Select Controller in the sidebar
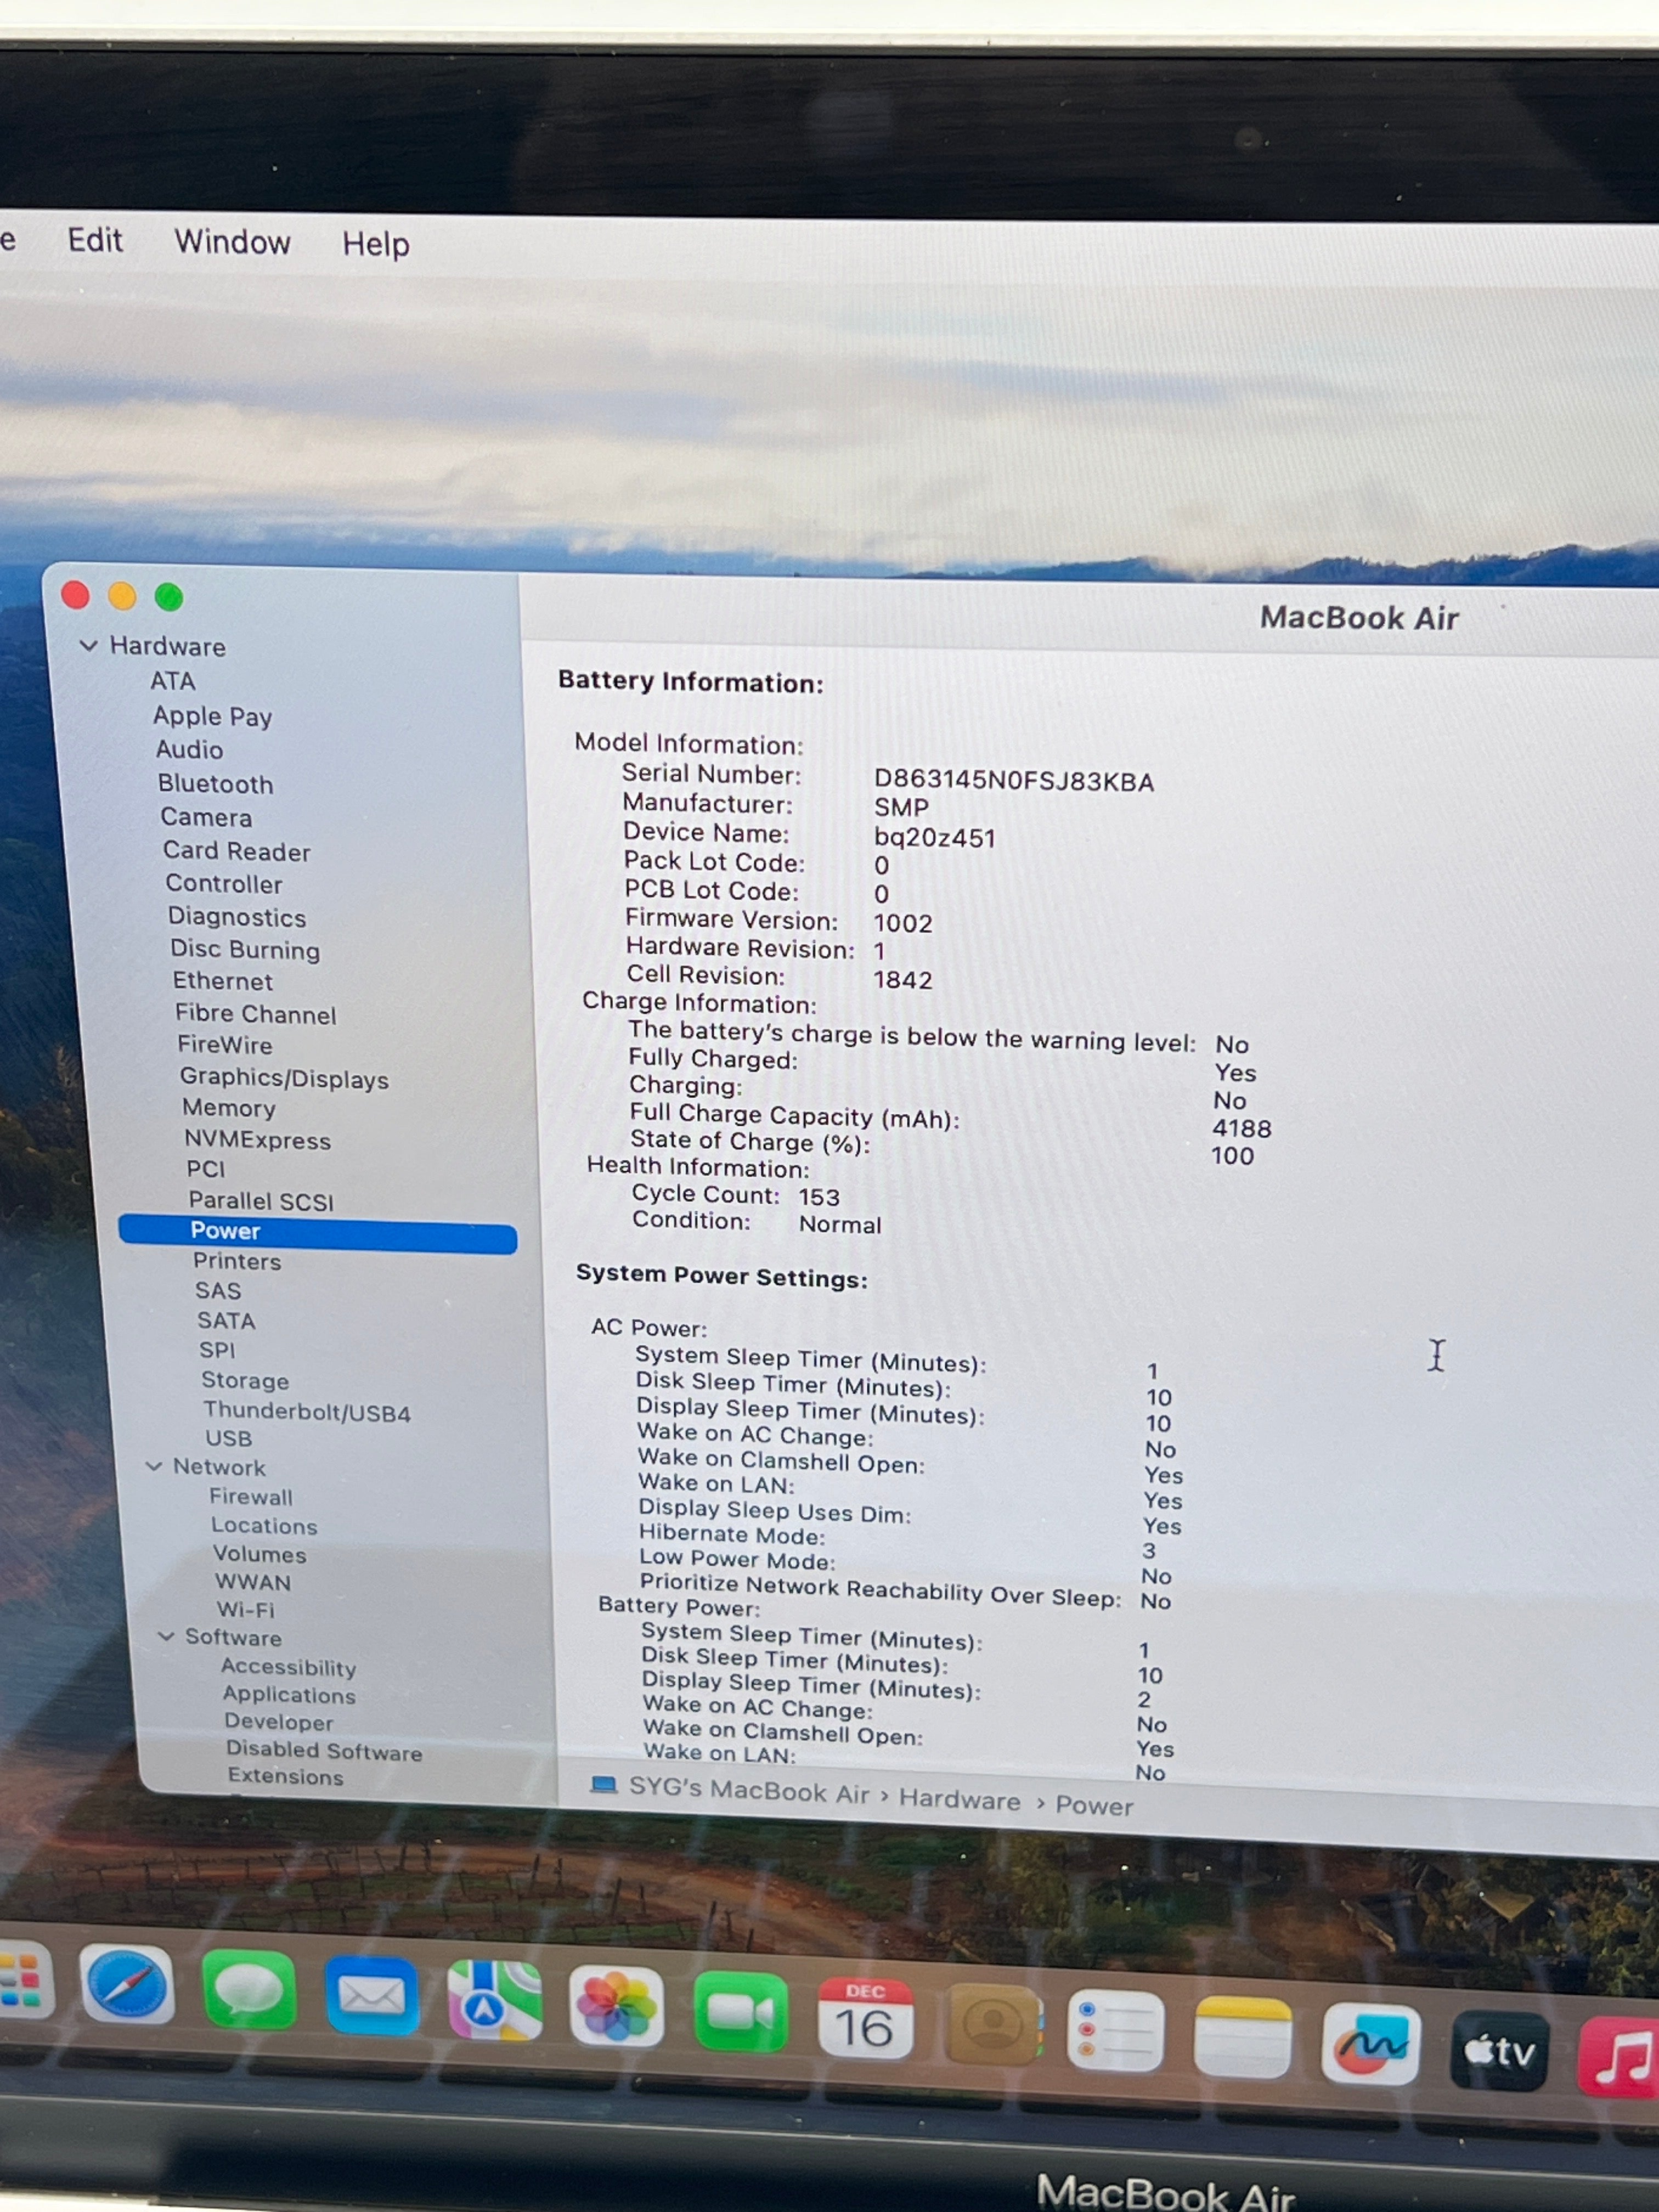Image resolution: width=1659 pixels, height=2212 pixels. coord(224,883)
